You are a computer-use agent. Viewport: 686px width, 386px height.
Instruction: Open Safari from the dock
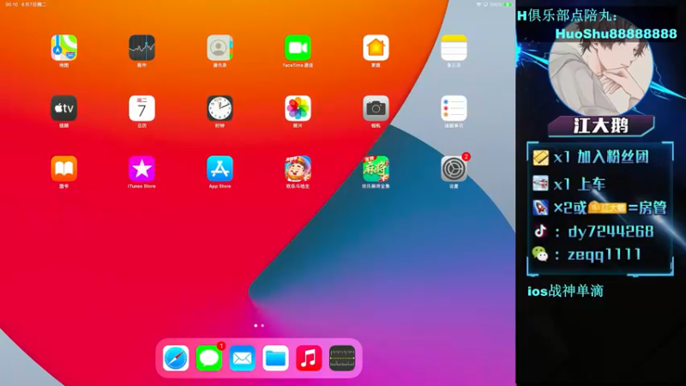176,358
